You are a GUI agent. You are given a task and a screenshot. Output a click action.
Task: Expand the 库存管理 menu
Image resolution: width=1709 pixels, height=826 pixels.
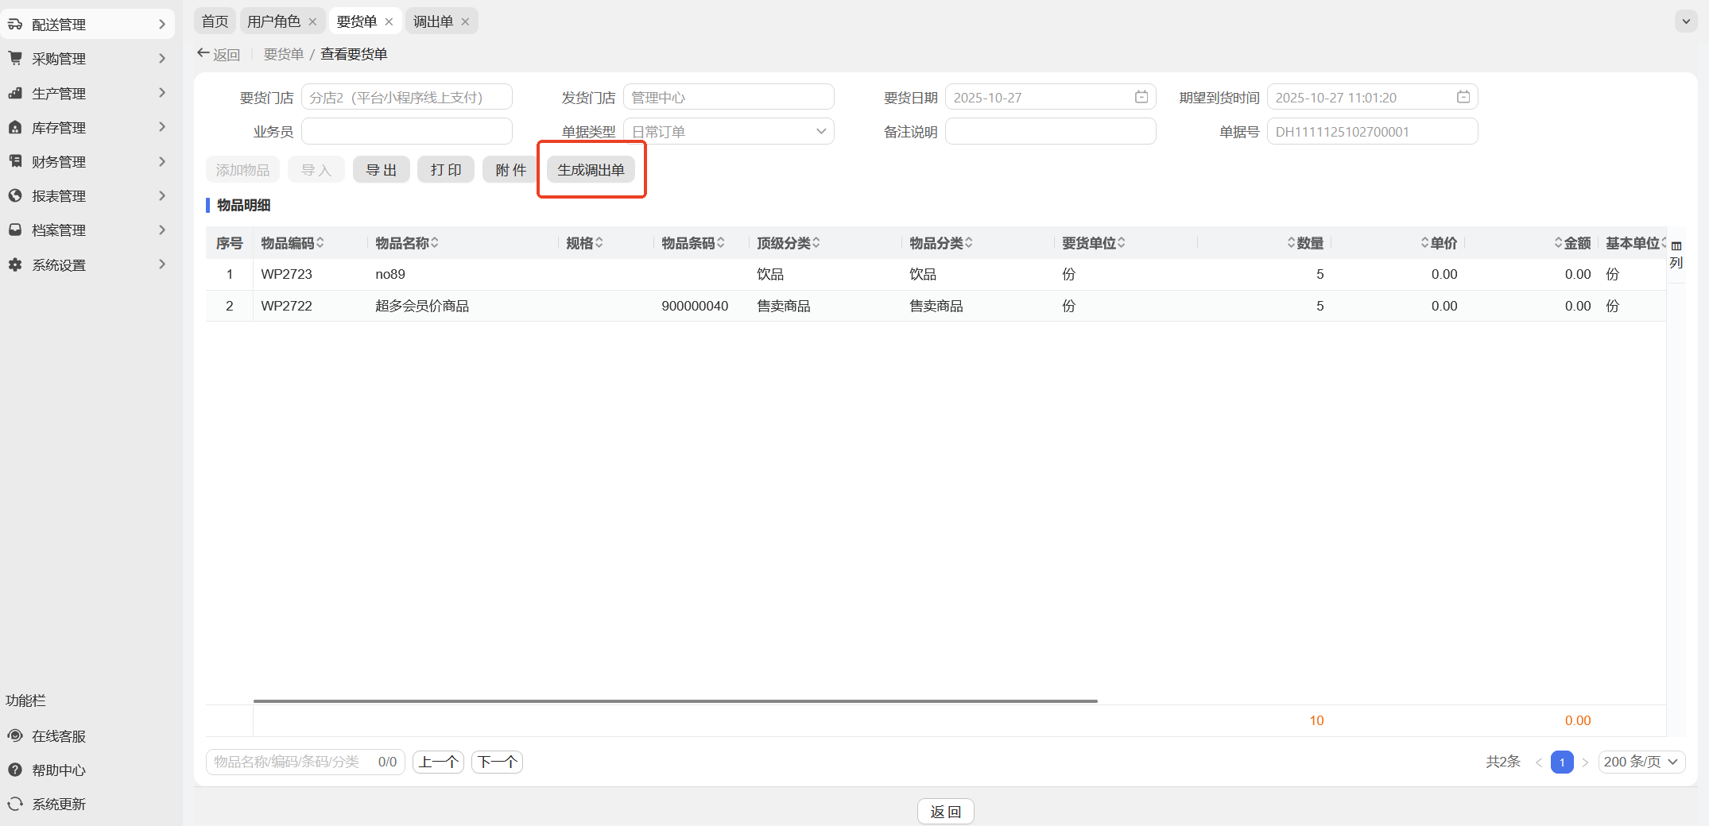pos(162,127)
